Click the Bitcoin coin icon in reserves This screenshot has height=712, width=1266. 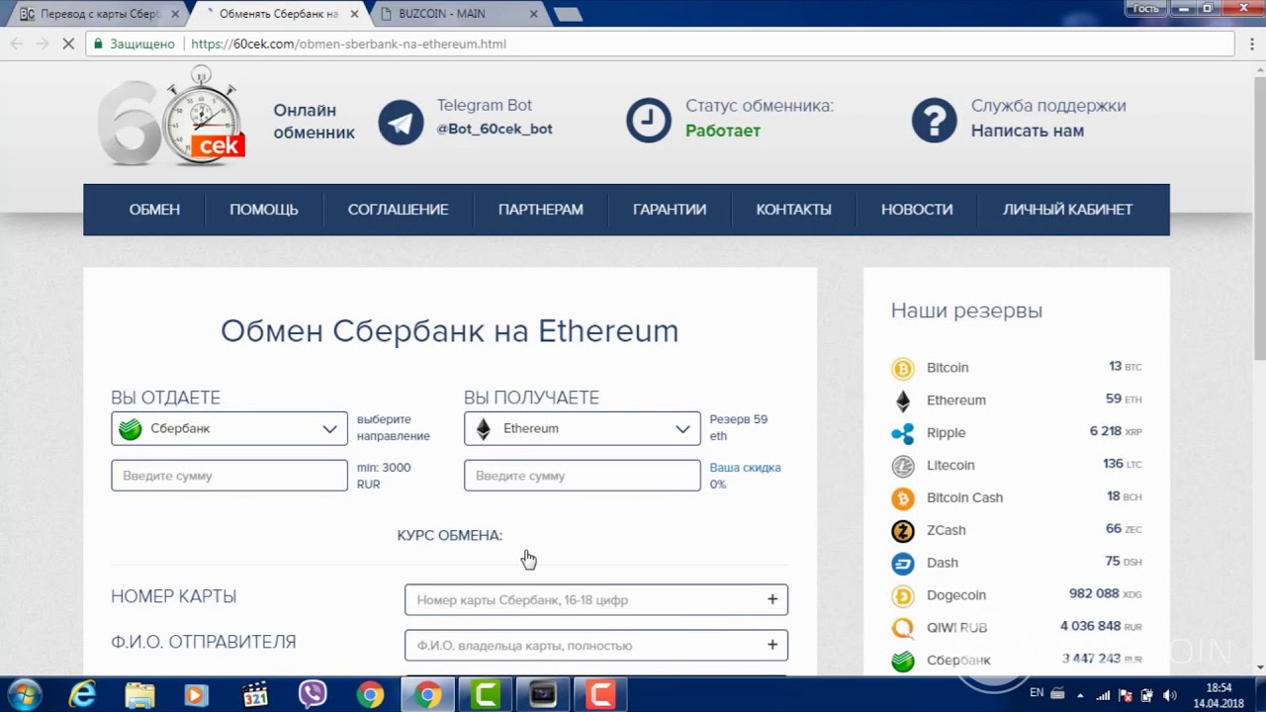[903, 369]
